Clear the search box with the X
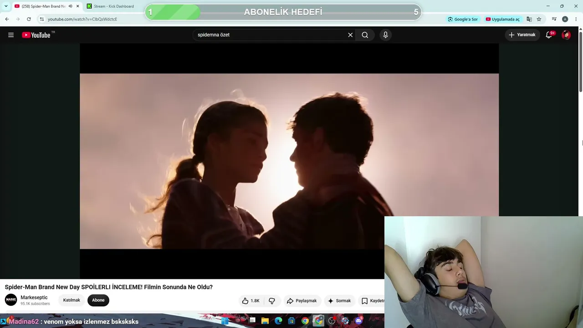The height and width of the screenshot is (328, 583). click(350, 35)
